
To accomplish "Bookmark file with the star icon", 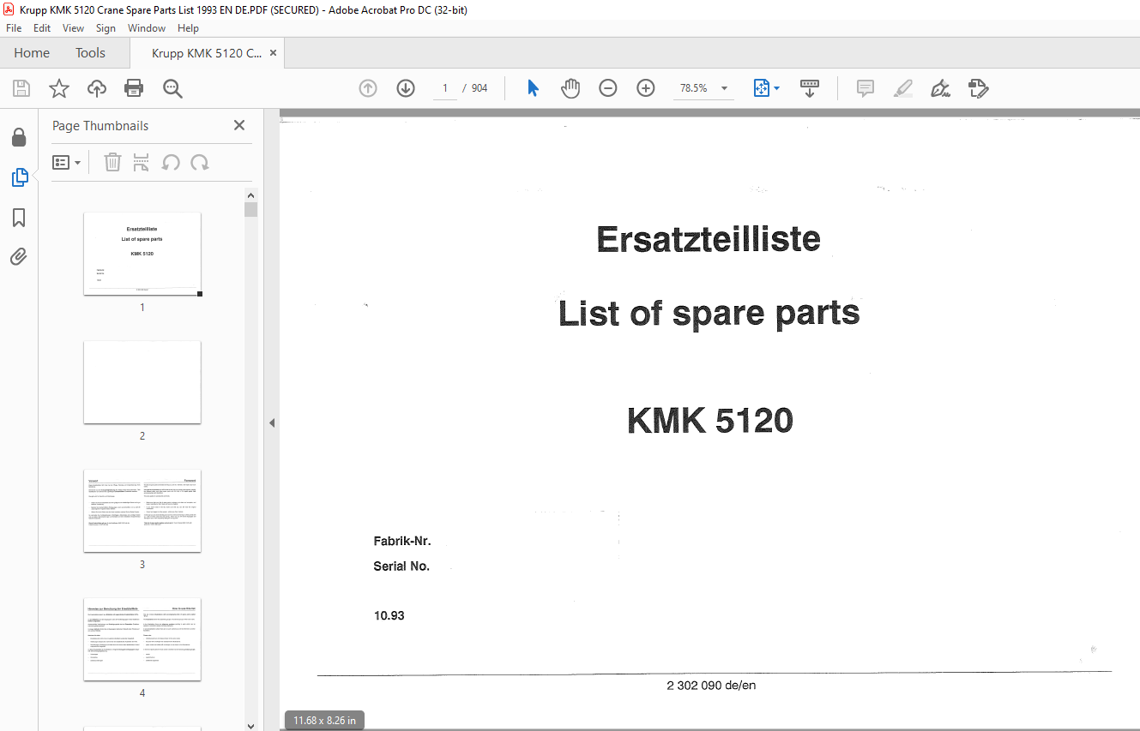I will pyautogui.click(x=59, y=88).
